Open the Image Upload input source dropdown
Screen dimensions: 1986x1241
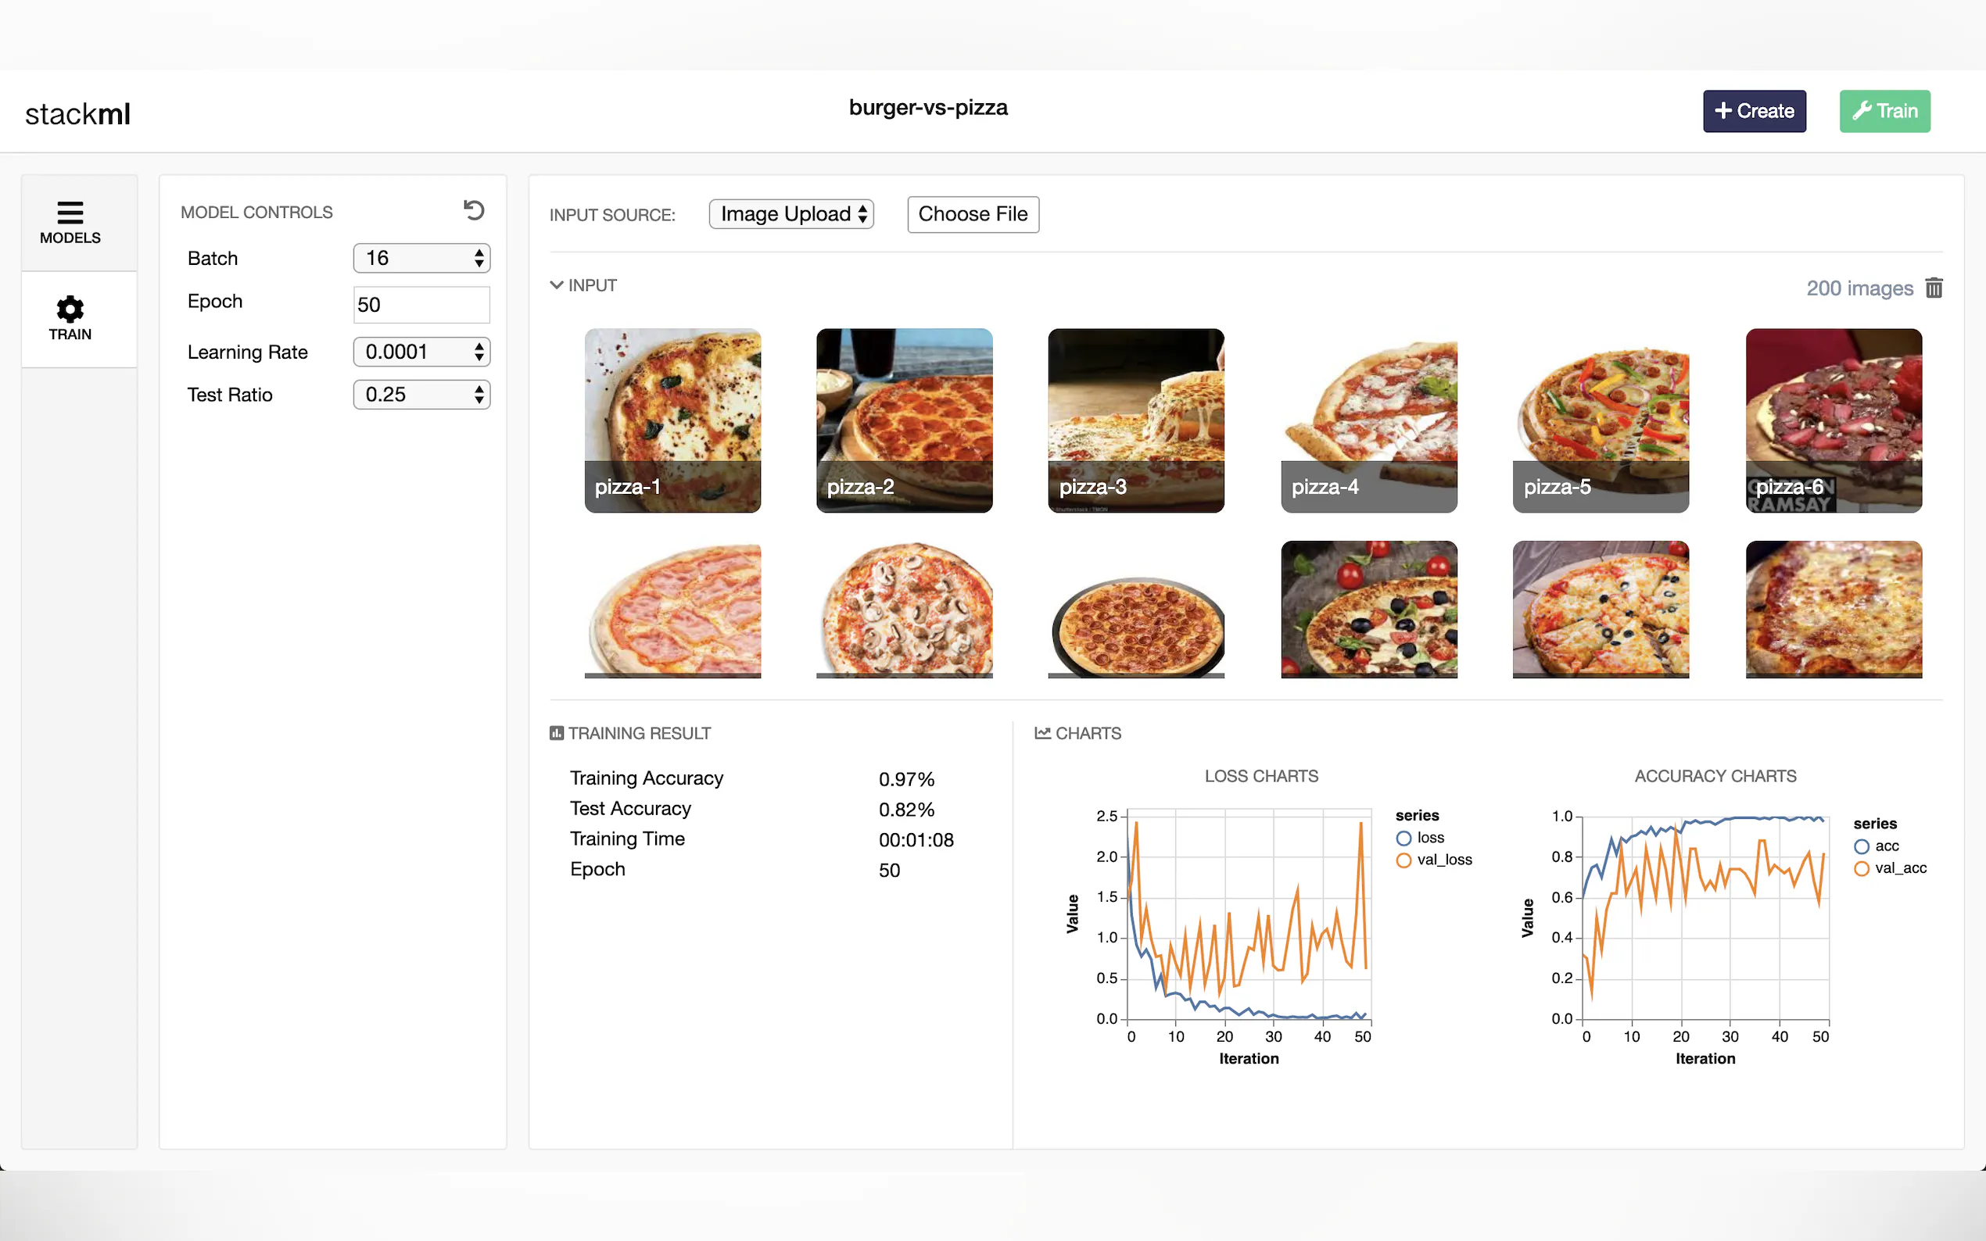pos(790,214)
